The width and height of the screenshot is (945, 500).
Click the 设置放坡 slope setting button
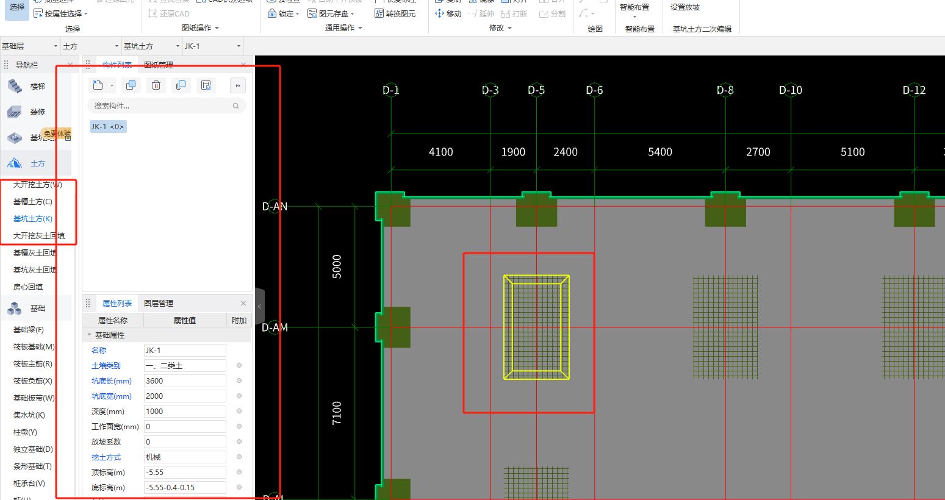click(x=685, y=7)
